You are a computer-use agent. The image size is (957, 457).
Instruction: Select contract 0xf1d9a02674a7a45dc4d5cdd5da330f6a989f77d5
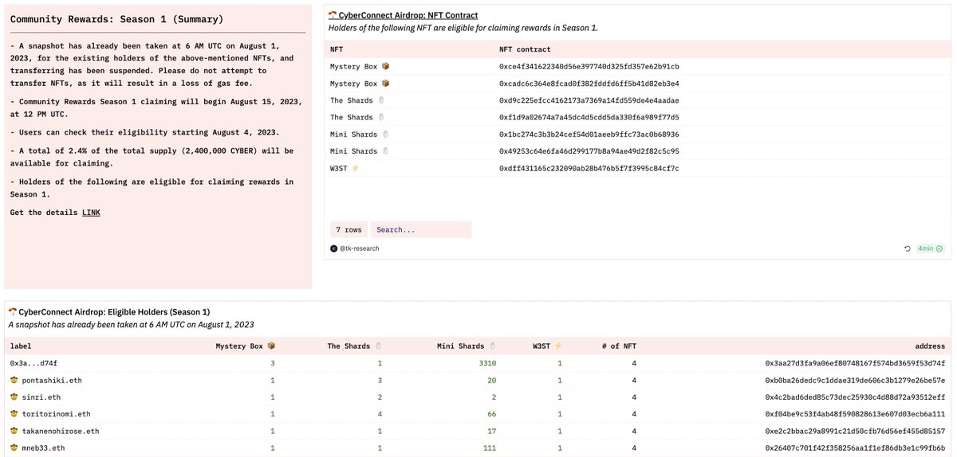coord(589,117)
